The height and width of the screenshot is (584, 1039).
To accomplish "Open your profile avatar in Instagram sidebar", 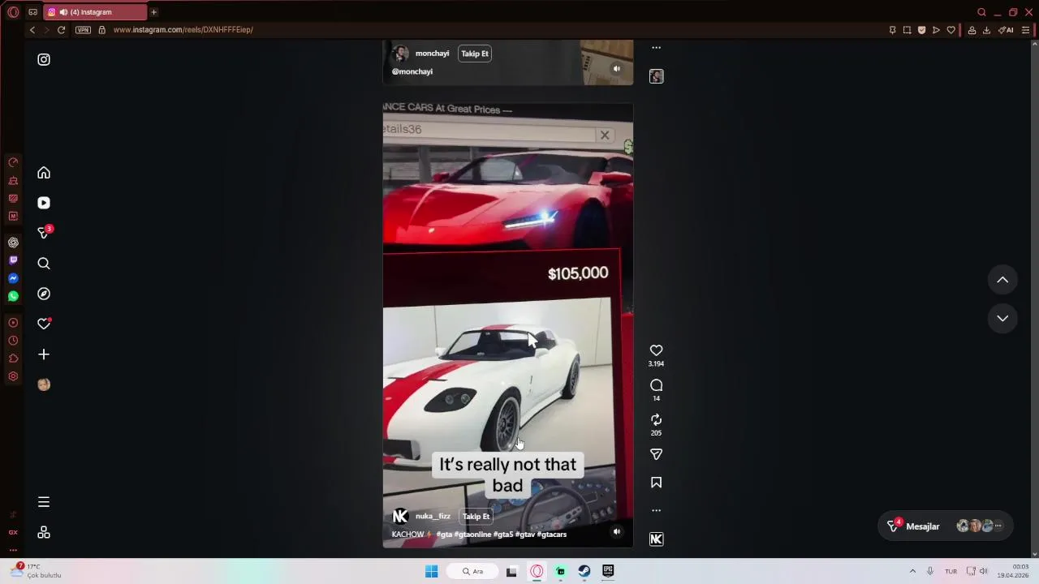I will click(x=44, y=384).
